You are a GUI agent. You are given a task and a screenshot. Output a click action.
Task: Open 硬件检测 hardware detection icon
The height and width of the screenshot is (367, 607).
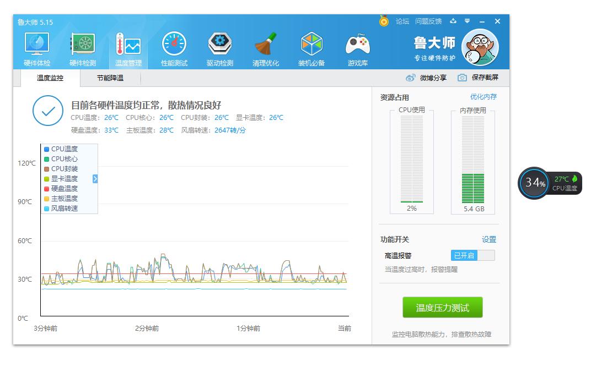[83, 45]
